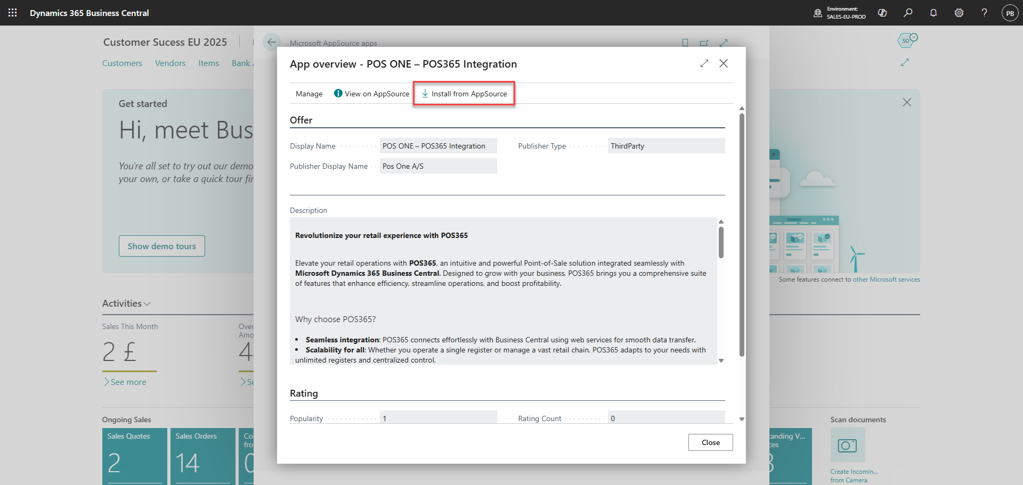Open the settings gear icon
The height and width of the screenshot is (485, 1023).
(x=959, y=13)
